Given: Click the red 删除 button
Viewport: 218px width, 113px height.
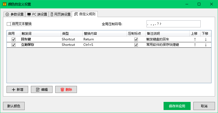Looking at the screenshot, I should 66,89.
